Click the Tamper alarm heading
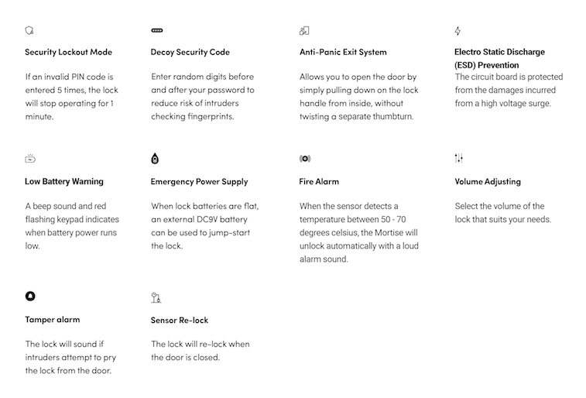 (x=52, y=319)
